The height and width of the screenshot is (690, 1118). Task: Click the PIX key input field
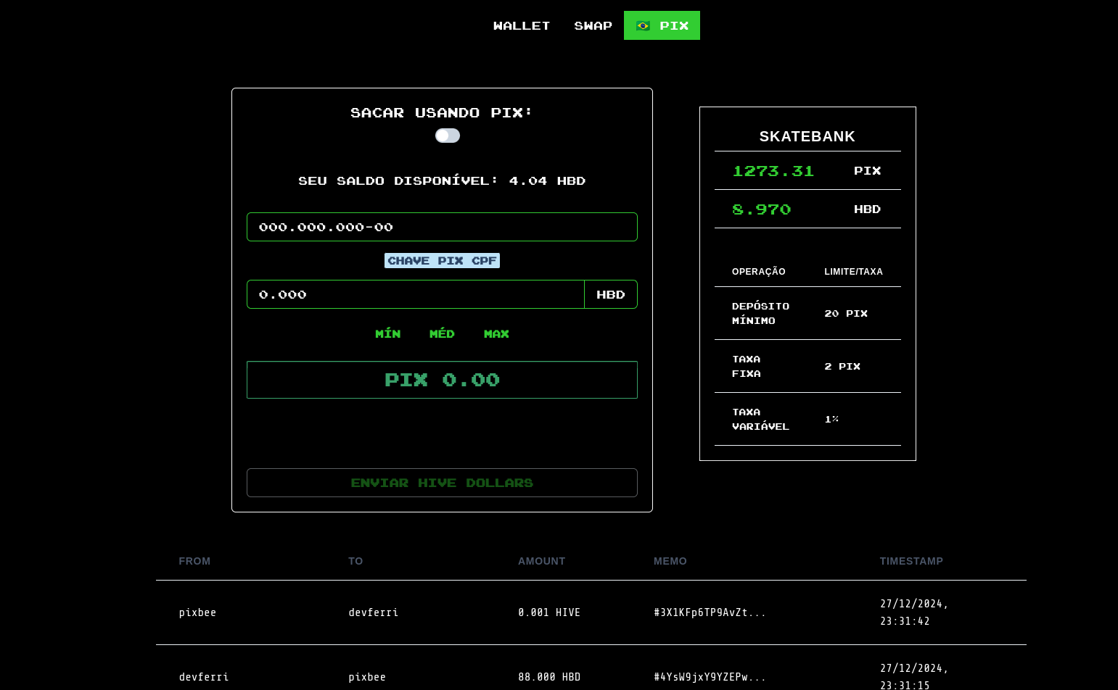click(442, 227)
